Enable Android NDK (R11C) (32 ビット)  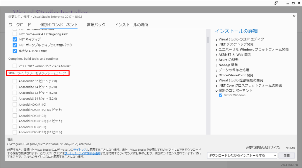(x=15, y=110)
